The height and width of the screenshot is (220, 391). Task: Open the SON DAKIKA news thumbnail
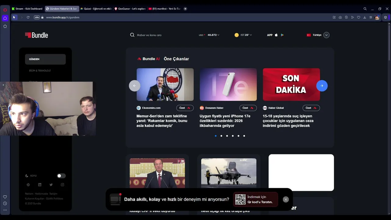tap(291, 85)
